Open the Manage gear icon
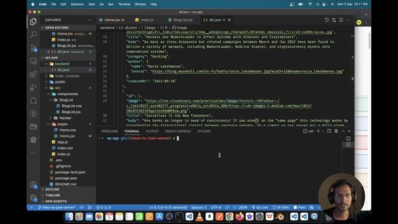This screenshot has height=224, width=398. coord(33,198)
